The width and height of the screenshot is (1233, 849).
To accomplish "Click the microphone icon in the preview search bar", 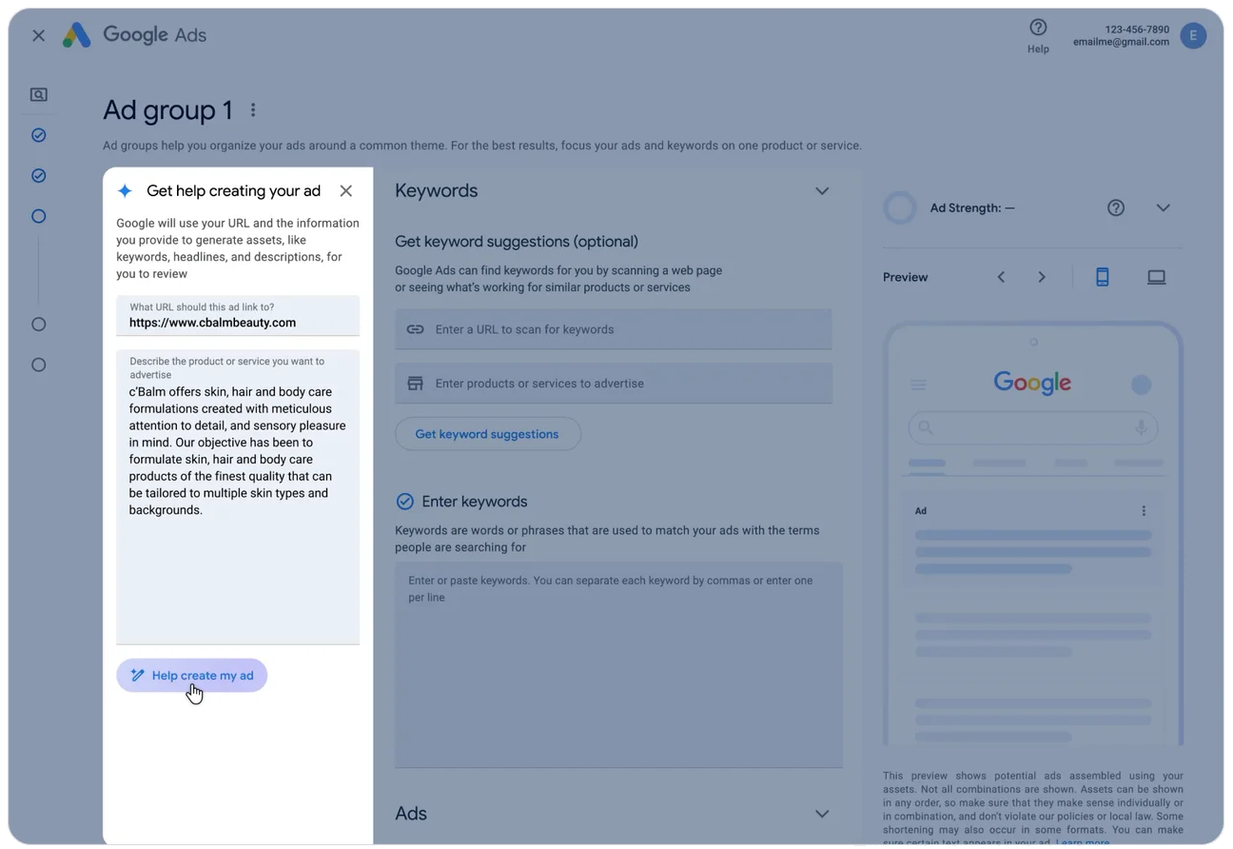I will (1140, 428).
